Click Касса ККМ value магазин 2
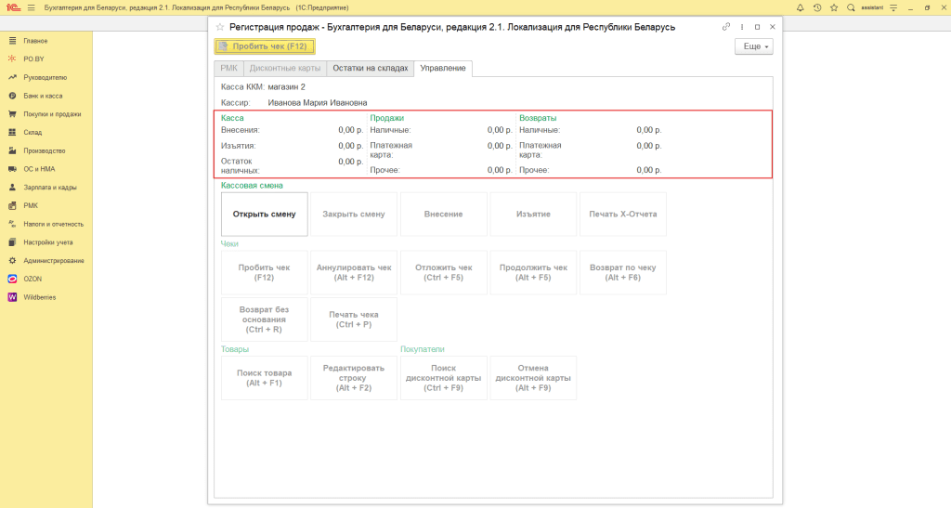Image resolution: width=951 pixels, height=508 pixels. click(286, 87)
